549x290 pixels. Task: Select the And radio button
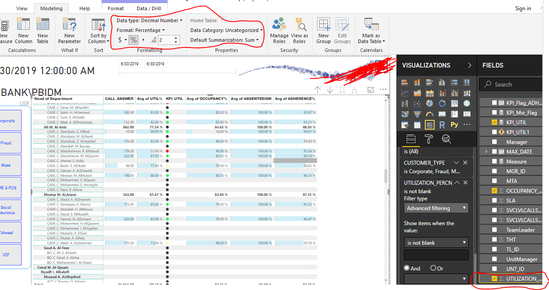click(x=407, y=268)
